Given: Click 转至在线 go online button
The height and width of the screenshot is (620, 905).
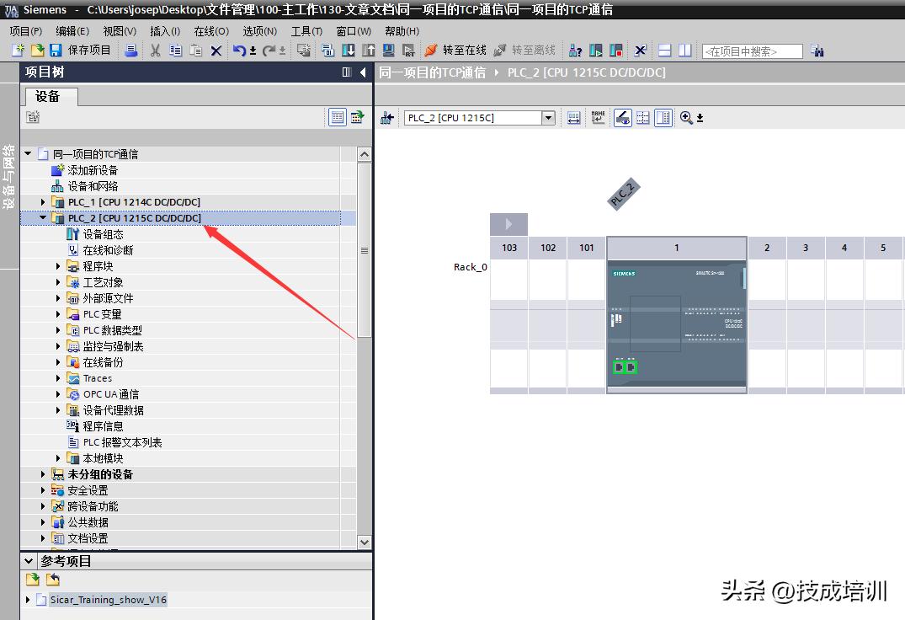Looking at the screenshot, I should click(x=455, y=51).
